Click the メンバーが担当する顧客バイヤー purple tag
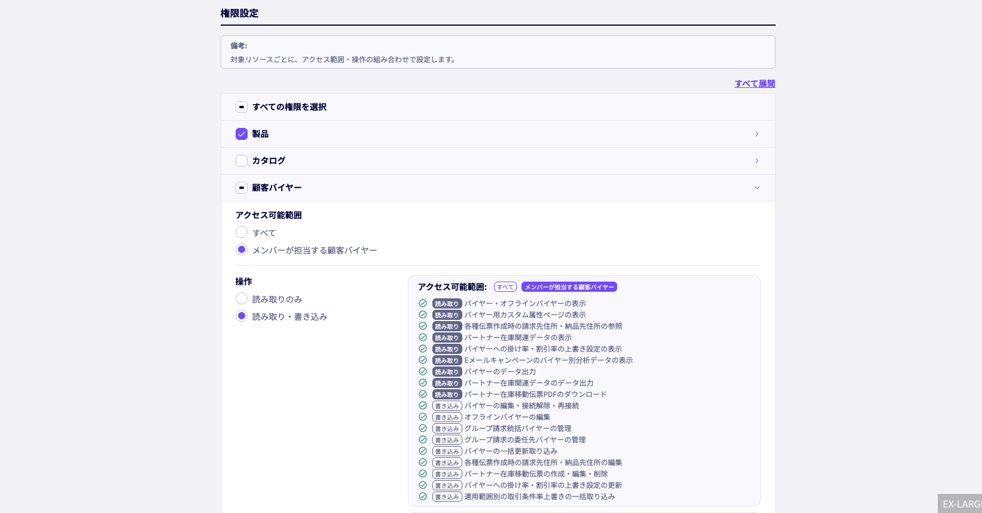Screen dimensions: 982x513 pos(569,287)
